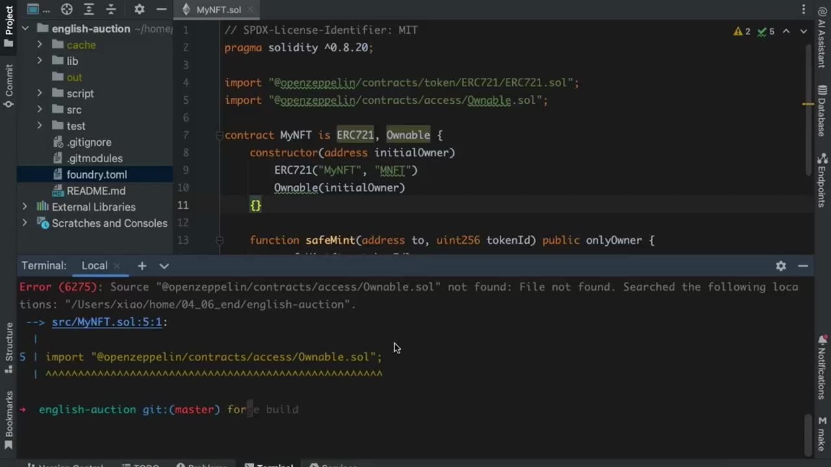Click the Project view selector icon
831x467 pixels.
coord(34,9)
